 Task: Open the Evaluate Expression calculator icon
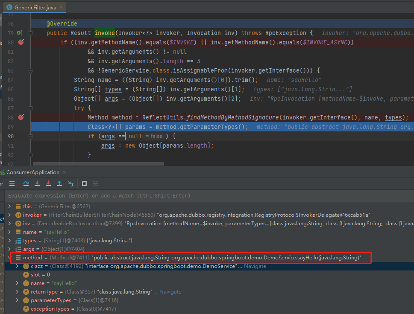pos(85,183)
